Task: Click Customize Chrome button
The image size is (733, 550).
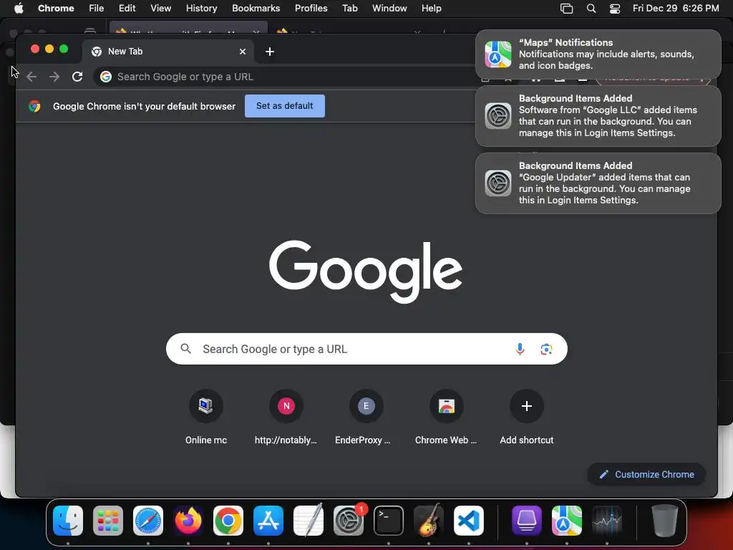Action: pyautogui.click(x=646, y=474)
